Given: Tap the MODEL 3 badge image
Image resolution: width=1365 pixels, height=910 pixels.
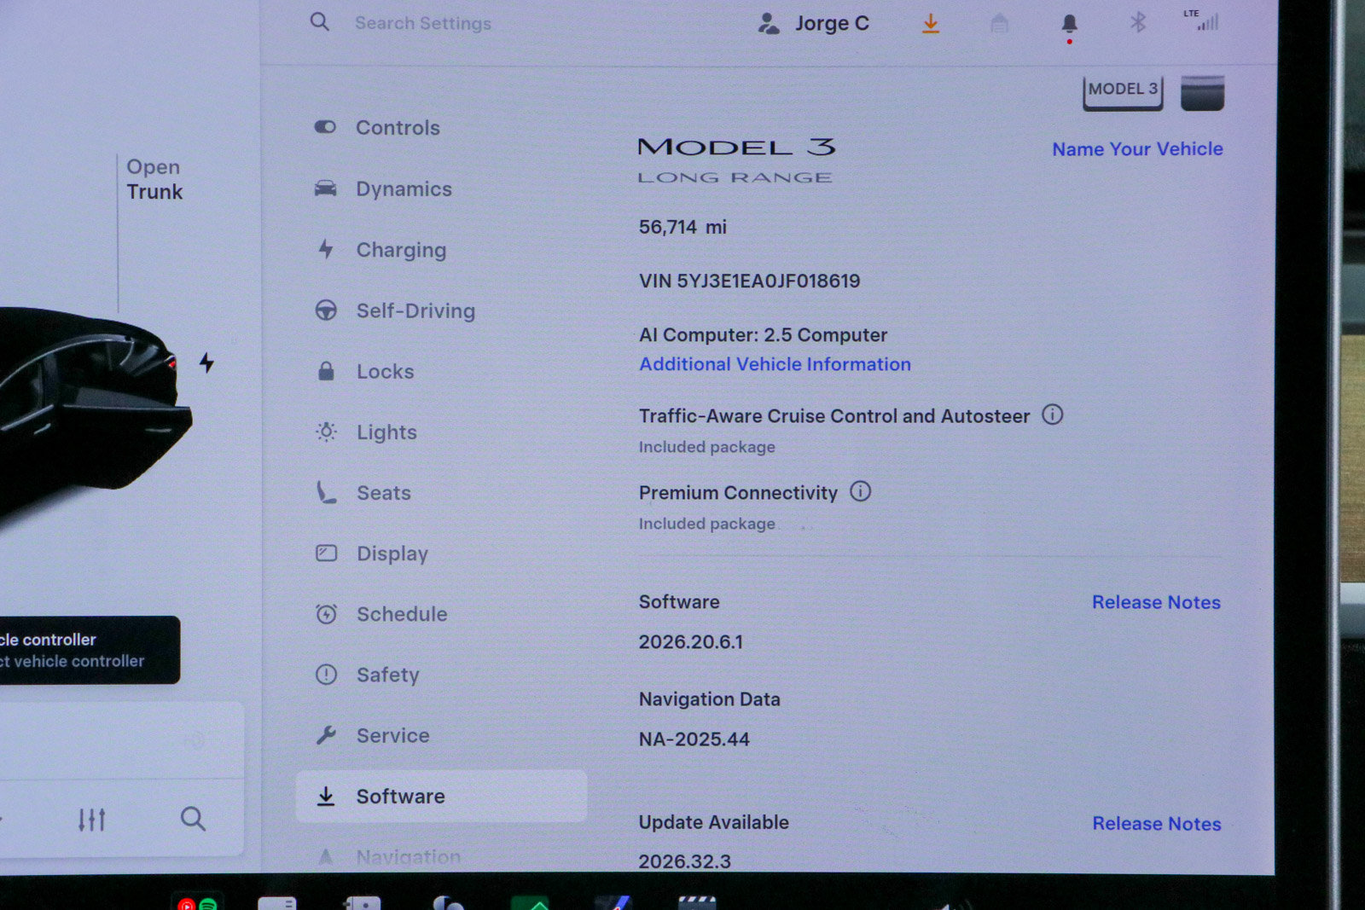Looking at the screenshot, I should point(1123,92).
